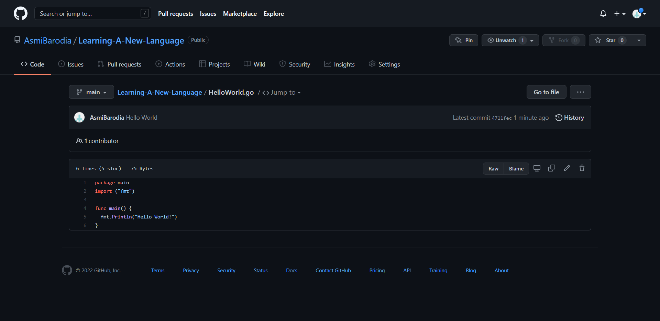Click Learning-A-New-Language breadcrumb link
The width and height of the screenshot is (660, 321).
160,92
